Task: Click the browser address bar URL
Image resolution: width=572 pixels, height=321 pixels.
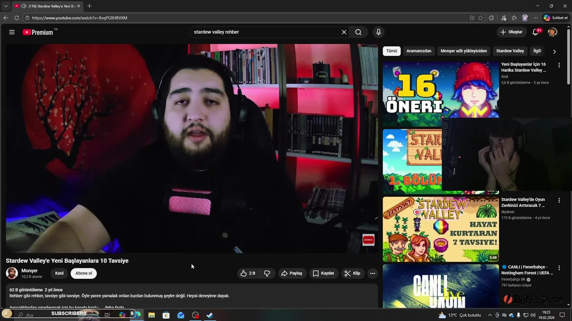Action: pos(80,18)
